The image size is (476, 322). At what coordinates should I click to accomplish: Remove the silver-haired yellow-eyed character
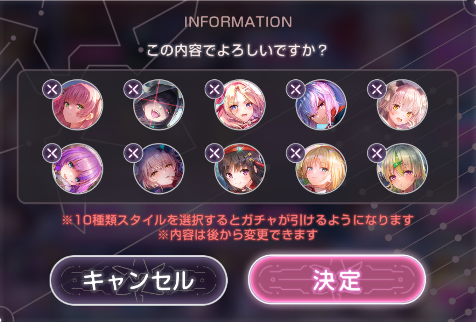pos(133,153)
